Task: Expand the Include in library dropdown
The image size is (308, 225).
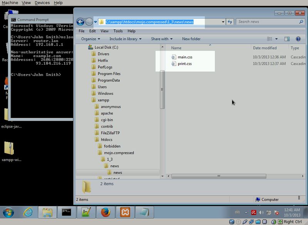Action: click(125, 39)
